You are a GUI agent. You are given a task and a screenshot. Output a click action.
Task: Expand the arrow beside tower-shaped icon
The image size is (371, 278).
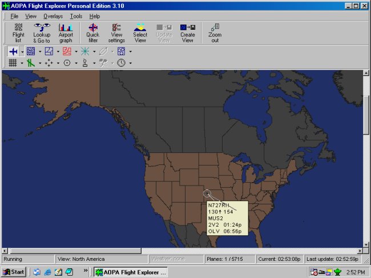94,63
